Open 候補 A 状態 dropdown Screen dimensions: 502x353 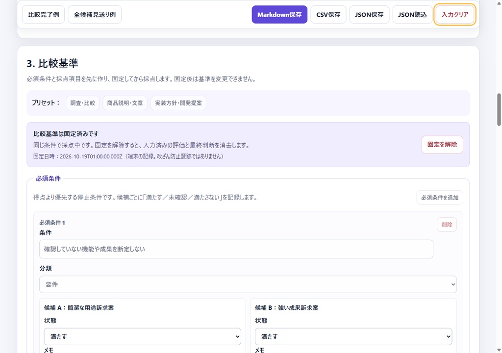click(142, 336)
